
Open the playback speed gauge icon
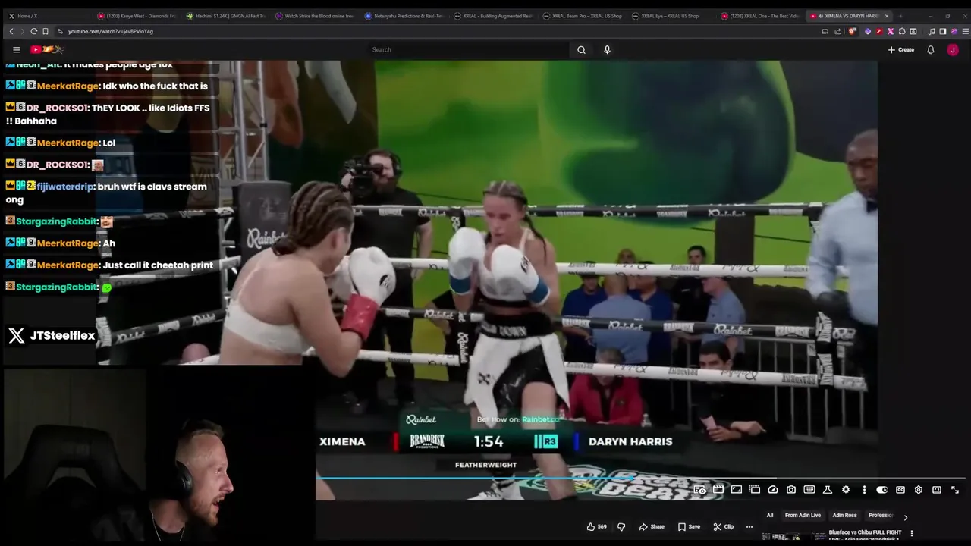pos(773,490)
